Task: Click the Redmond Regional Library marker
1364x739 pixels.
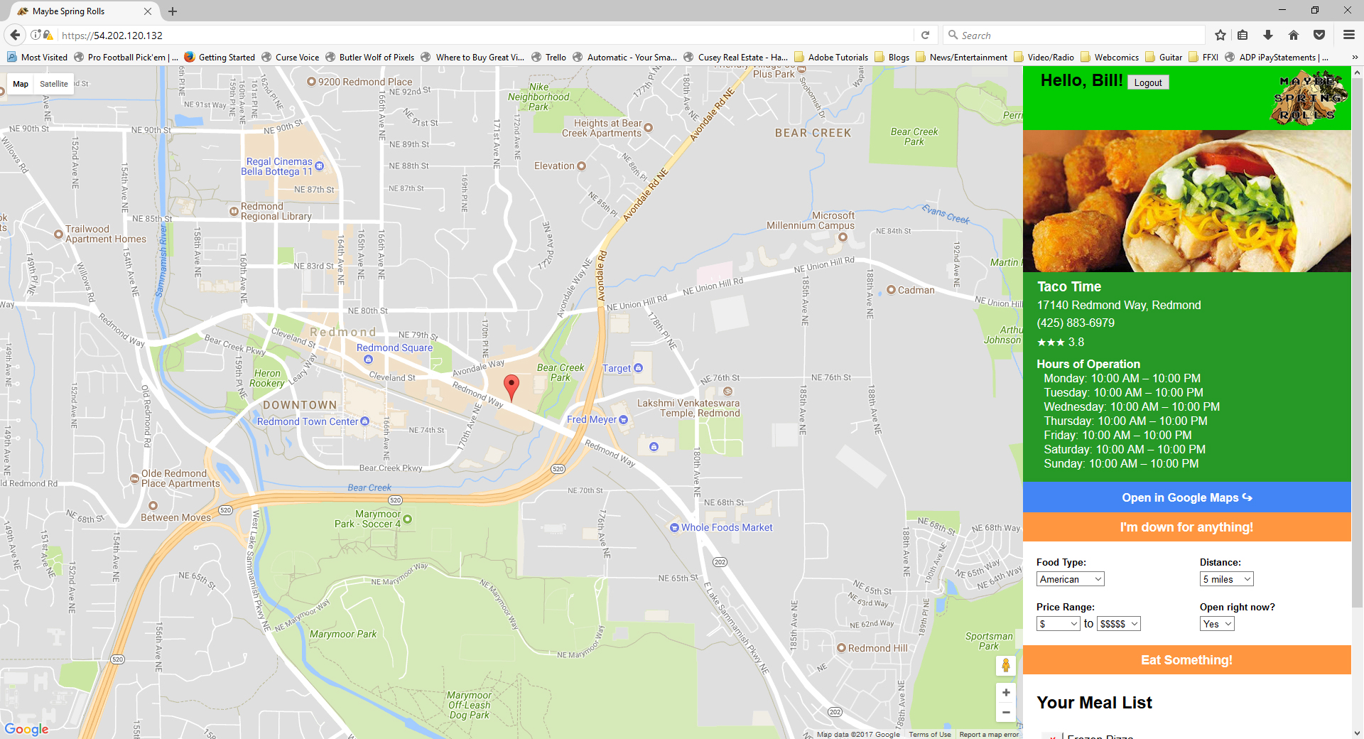Action: tap(234, 211)
